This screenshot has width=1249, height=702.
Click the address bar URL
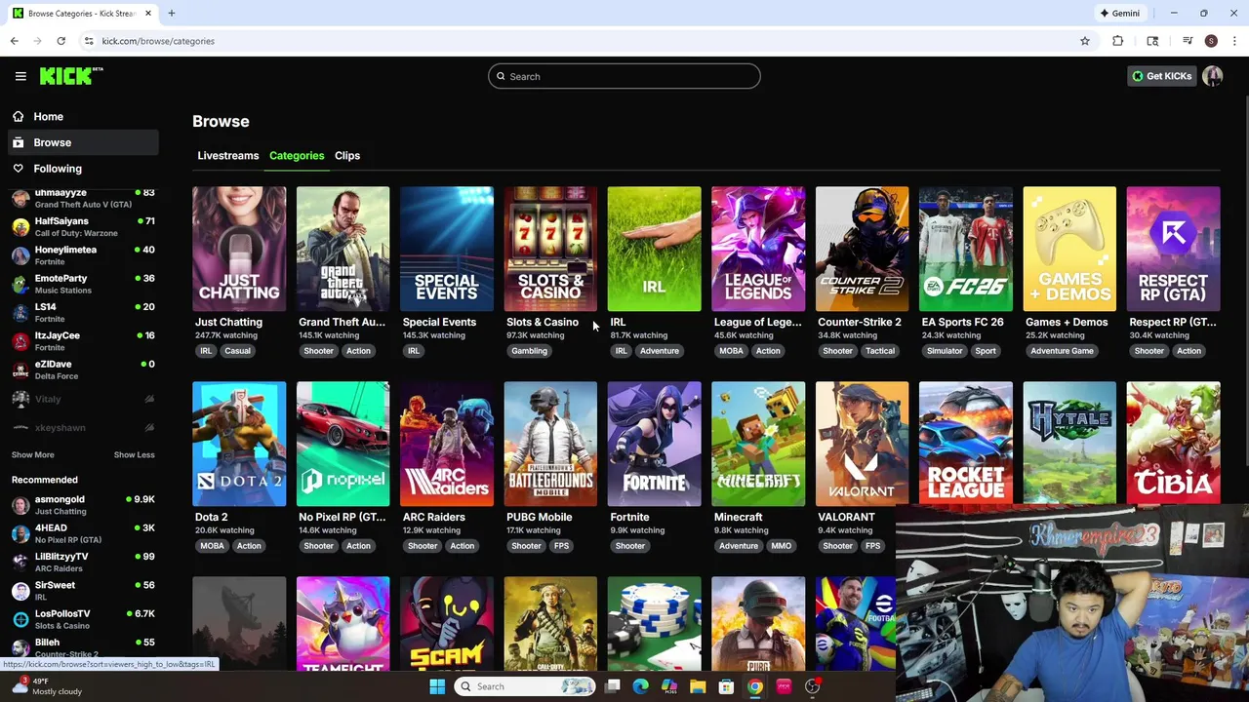coord(158,41)
